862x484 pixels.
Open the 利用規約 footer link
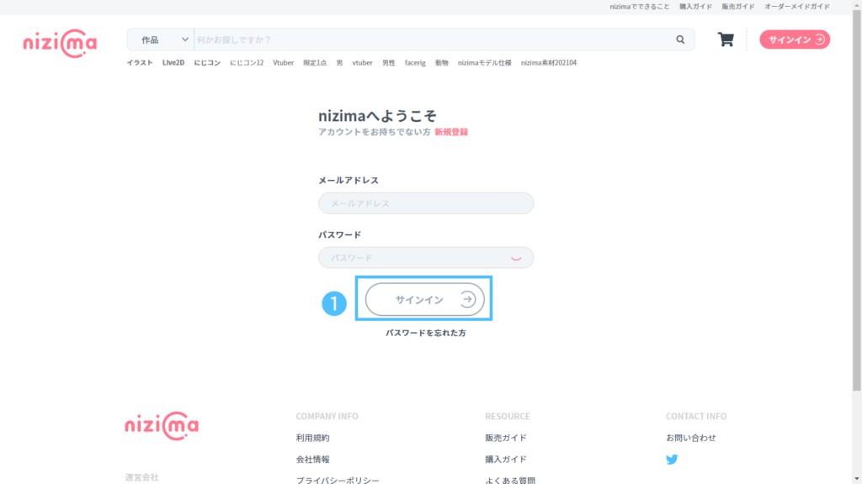coord(315,437)
